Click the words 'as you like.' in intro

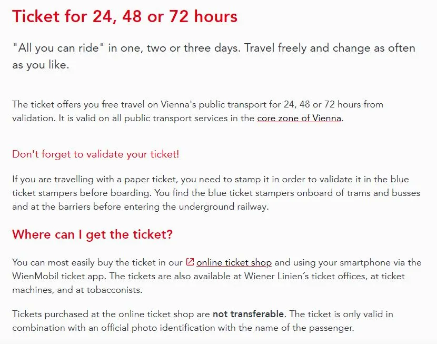[x=41, y=65]
